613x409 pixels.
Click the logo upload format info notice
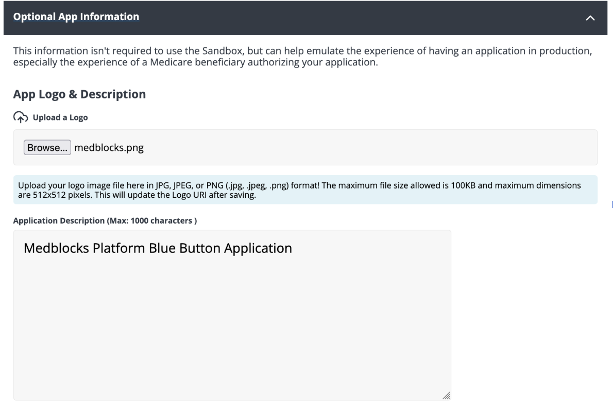tap(305, 190)
